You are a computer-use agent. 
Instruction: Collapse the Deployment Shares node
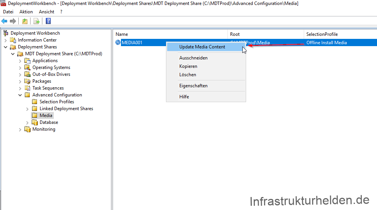point(5,47)
